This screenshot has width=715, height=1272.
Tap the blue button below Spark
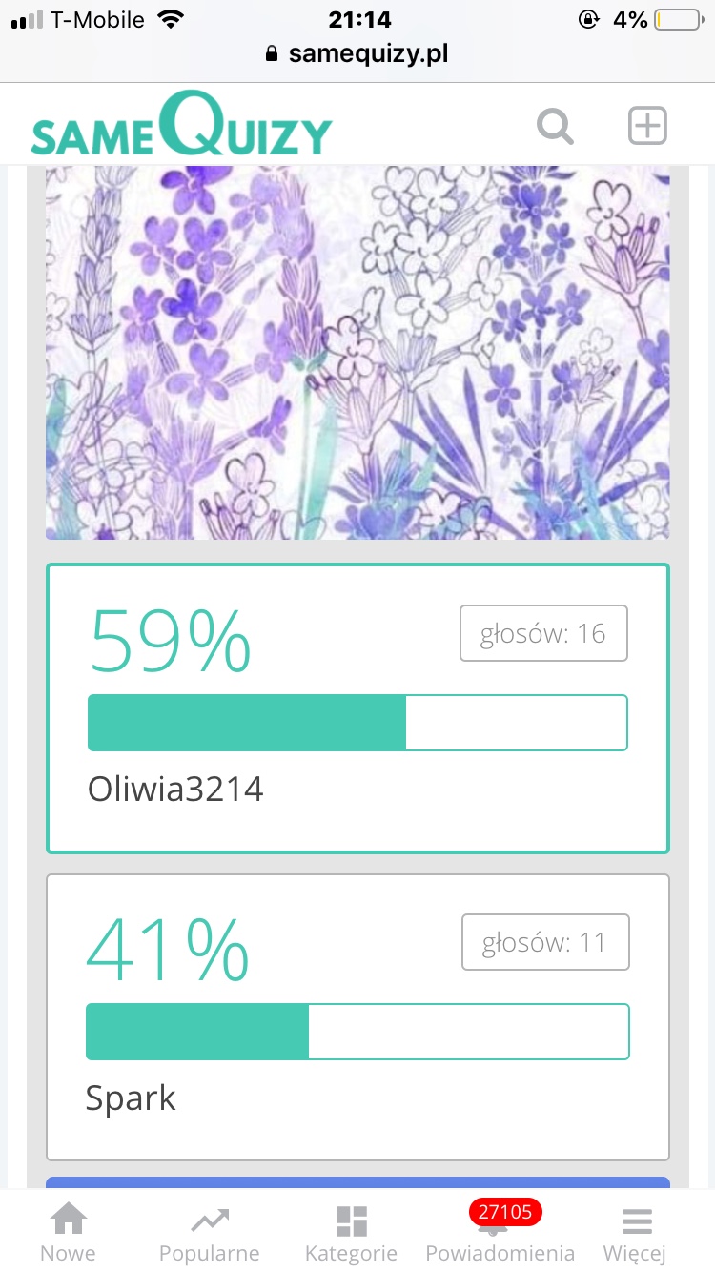pos(357,1182)
